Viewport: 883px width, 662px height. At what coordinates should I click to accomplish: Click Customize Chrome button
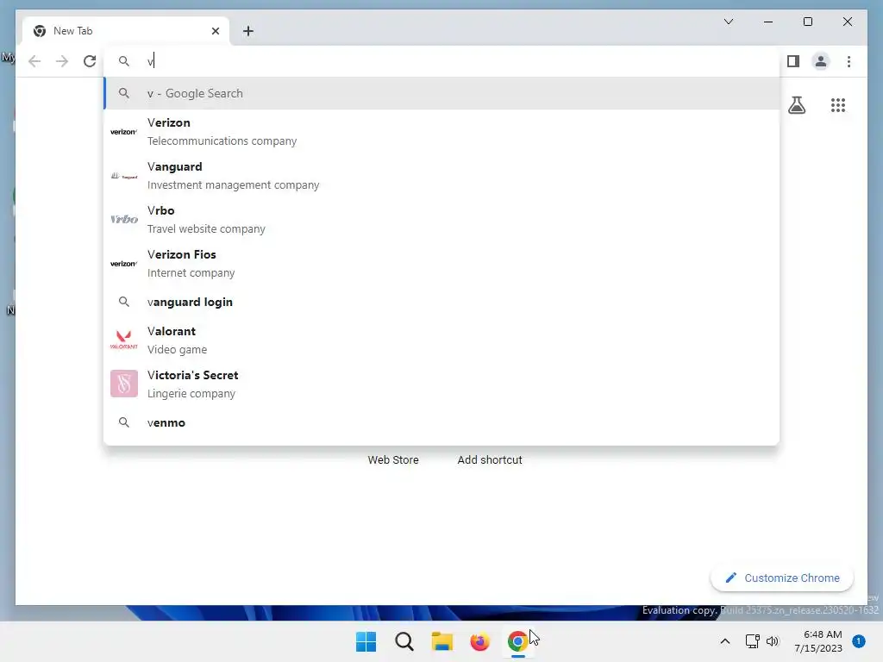pyautogui.click(x=781, y=578)
